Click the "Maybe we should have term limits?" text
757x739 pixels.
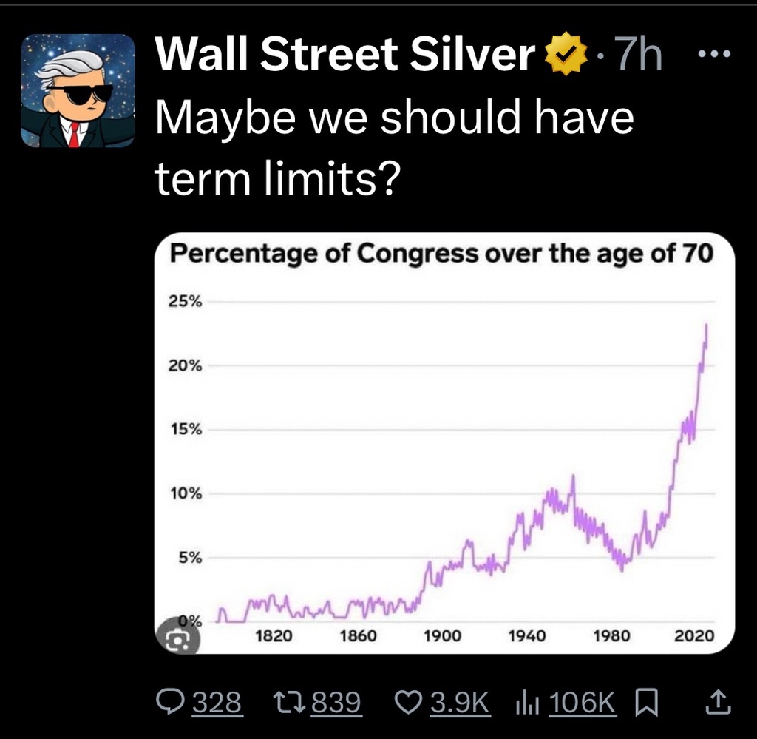tap(393, 149)
